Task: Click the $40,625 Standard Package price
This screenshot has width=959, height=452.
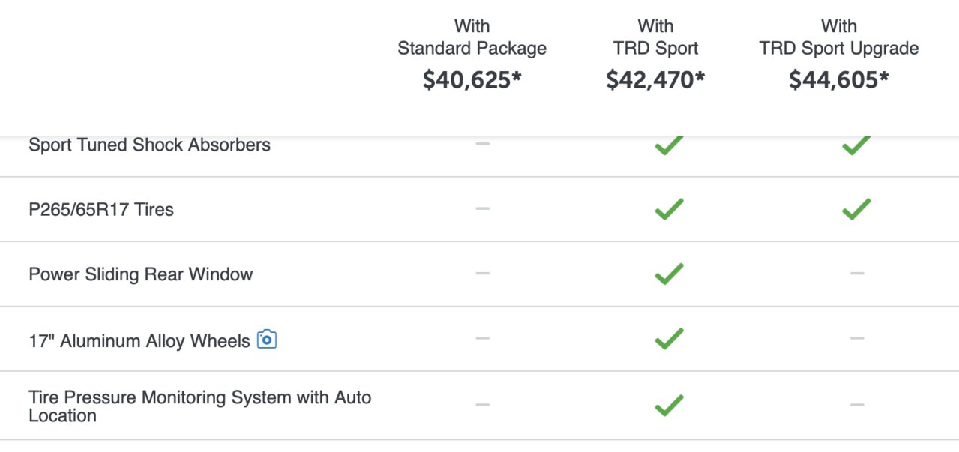Action: pos(472,80)
